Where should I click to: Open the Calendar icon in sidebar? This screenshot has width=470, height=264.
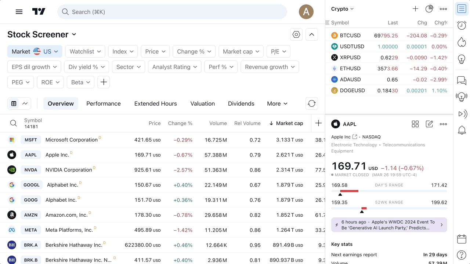[462, 239]
